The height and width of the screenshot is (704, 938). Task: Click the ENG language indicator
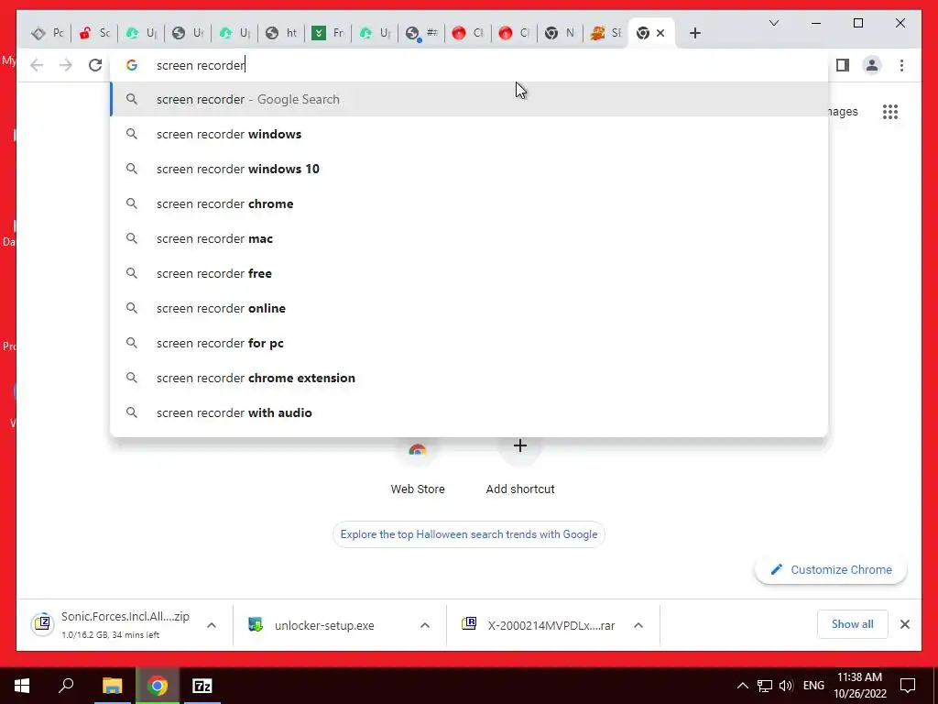[813, 686]
